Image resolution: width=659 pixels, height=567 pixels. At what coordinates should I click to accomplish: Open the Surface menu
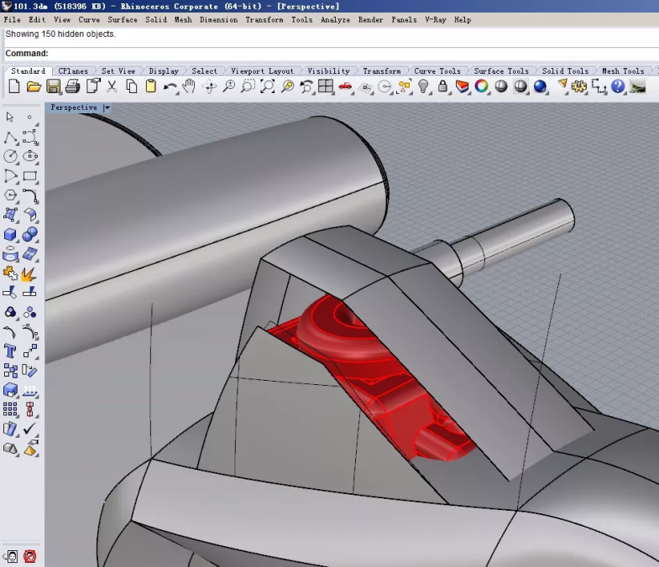(x=123, y=19)
